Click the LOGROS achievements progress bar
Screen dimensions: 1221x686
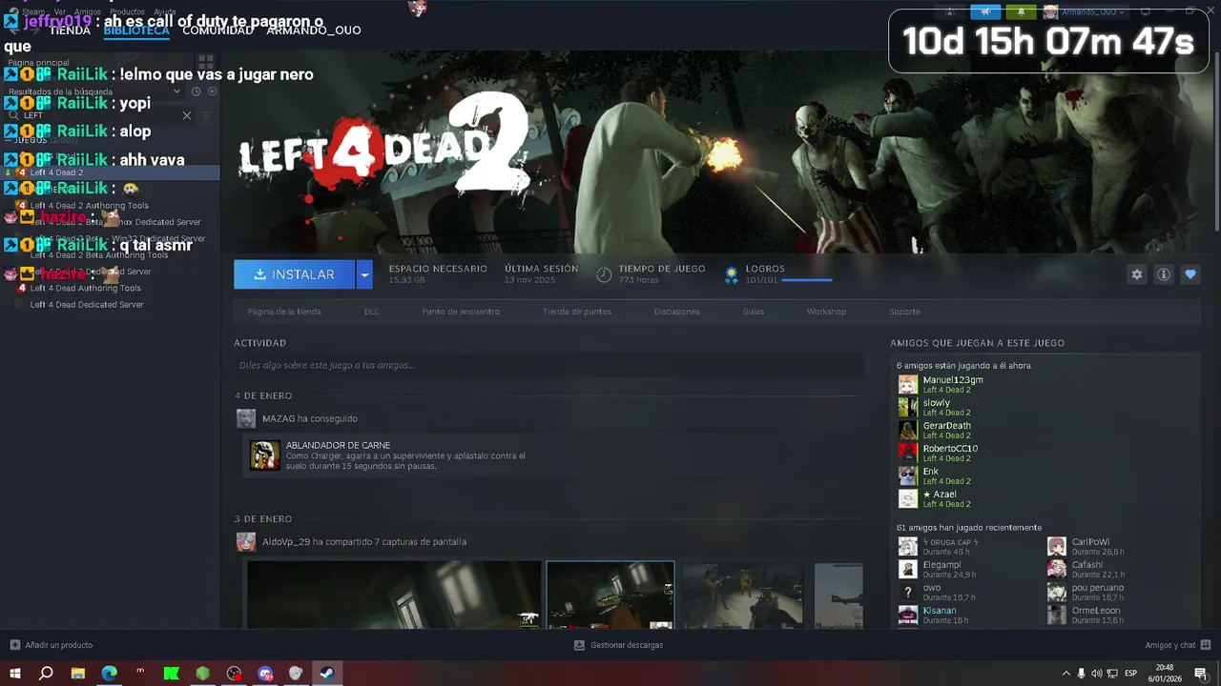tap(807, 280)
